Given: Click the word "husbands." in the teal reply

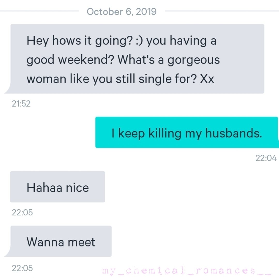Looking at the screenshot, I should [233, 133].
